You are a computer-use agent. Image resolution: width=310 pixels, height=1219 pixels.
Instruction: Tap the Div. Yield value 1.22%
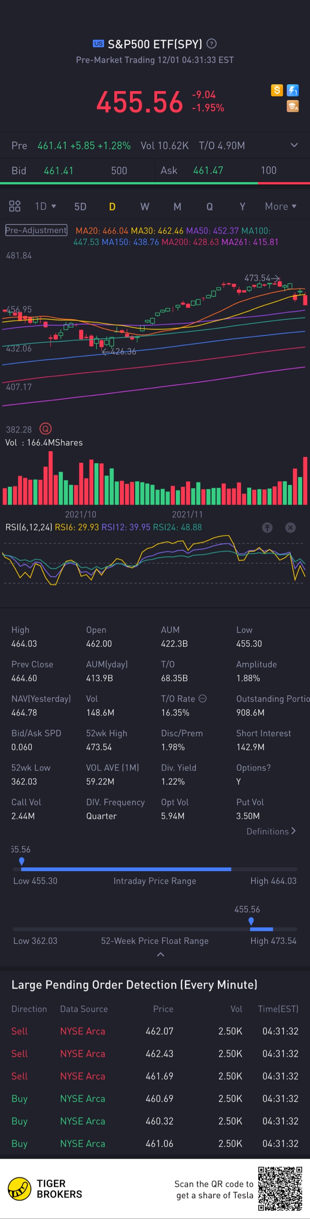(x=172, y=781)
